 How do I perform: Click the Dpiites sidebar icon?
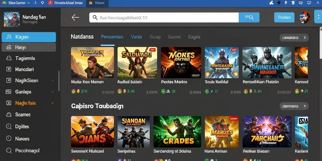(9, 126)
